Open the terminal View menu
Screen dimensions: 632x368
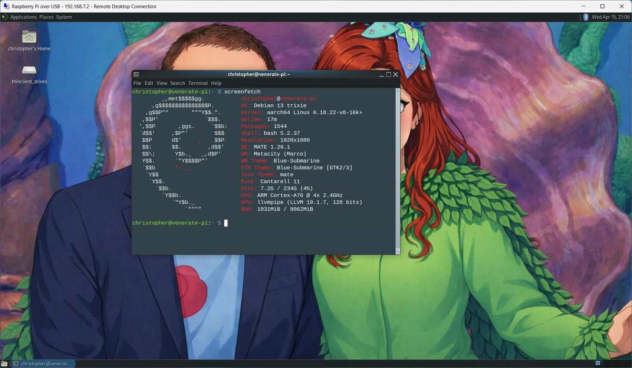point(162,83)
